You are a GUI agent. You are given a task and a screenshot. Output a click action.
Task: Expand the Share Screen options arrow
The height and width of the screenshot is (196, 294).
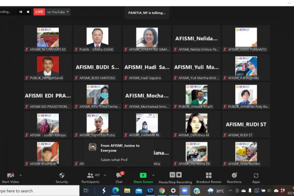click(x=153, y=175)
